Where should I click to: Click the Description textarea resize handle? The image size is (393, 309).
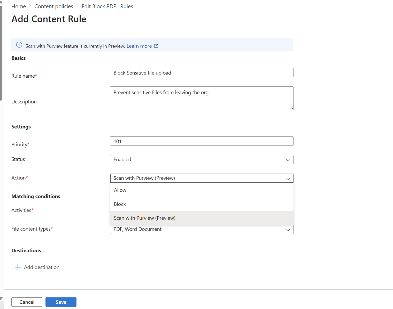pyautogui.click(x=291, y=108)
